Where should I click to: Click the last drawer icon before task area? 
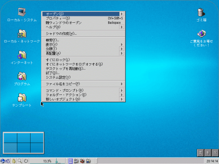(89, 161)
